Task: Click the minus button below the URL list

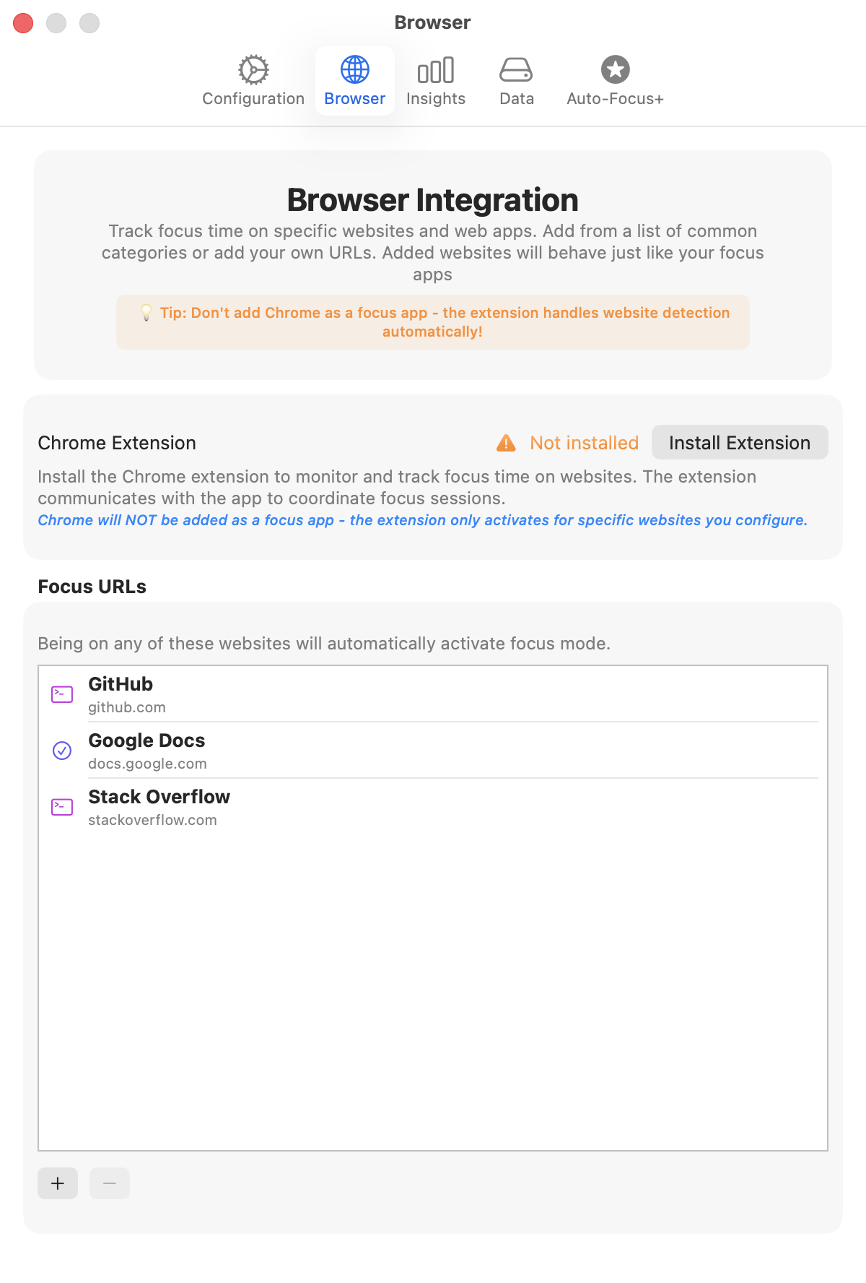Action: pos(109,1183)
